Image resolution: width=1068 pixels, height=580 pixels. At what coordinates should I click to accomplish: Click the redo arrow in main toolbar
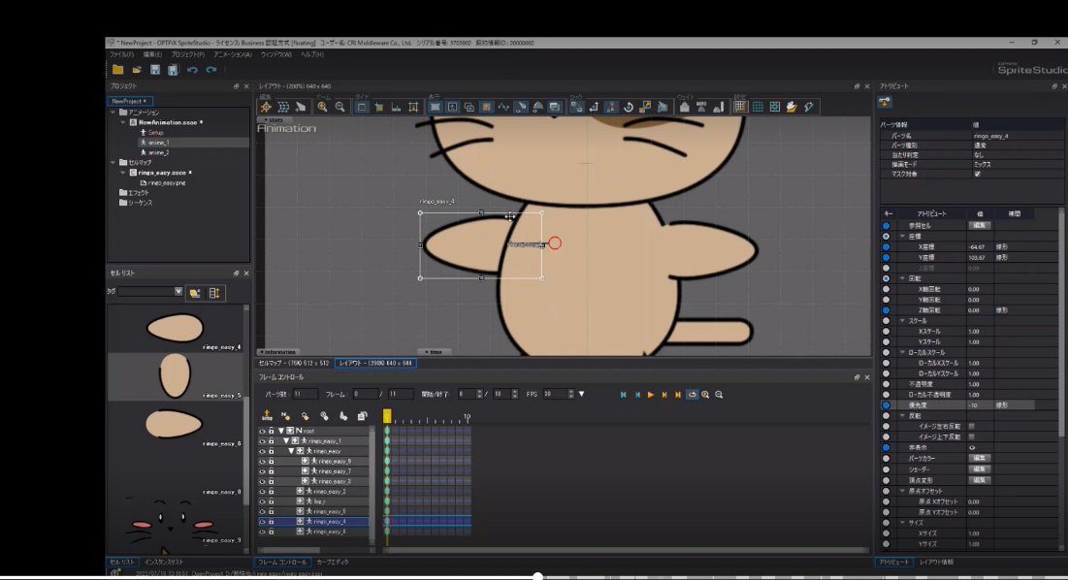click(211, 70)
